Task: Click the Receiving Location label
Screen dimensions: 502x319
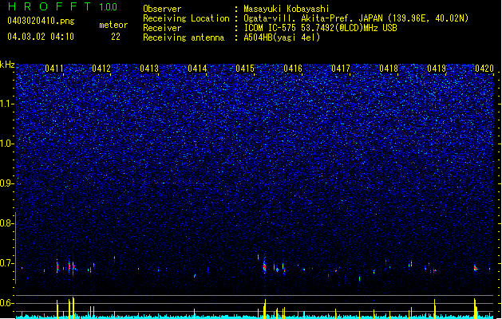Action: [x=186, y=18]
